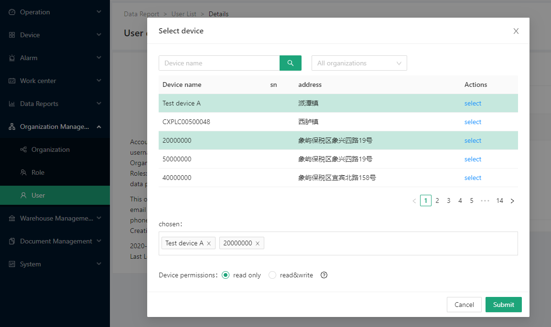The width and height of the screenshot is (551, 327).
Task: Expand Document Management chevron
Action: [99, 241]
